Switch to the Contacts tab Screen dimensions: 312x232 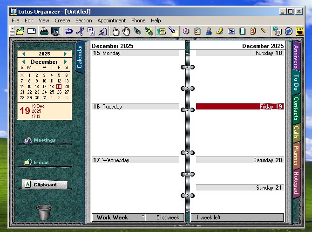pyautogui.click(x=296, y=108)
